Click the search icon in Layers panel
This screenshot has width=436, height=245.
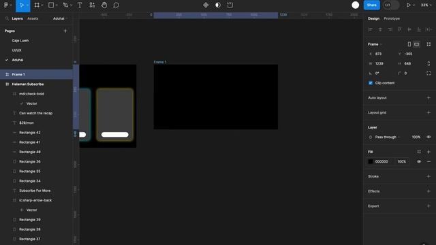[x=7, y=18]
